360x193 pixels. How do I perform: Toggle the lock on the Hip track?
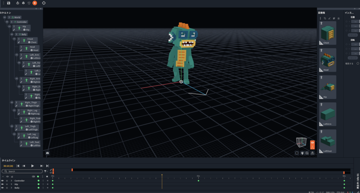[x=7, y=184]
